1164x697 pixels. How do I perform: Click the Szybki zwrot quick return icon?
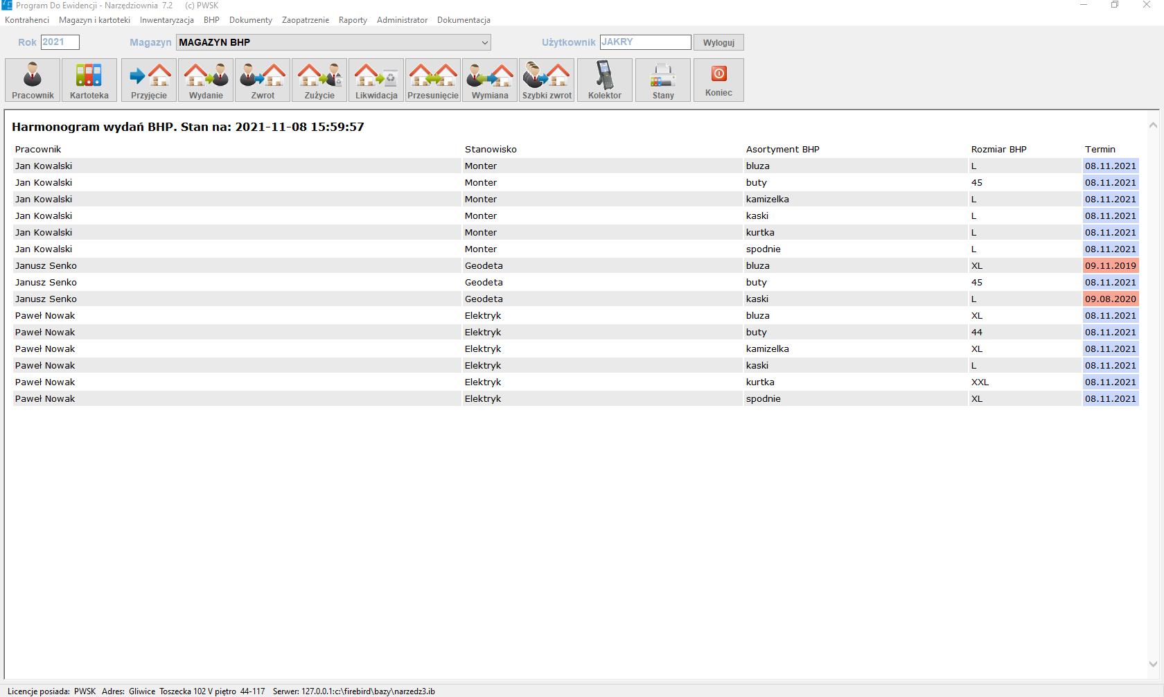coord(547,80)
